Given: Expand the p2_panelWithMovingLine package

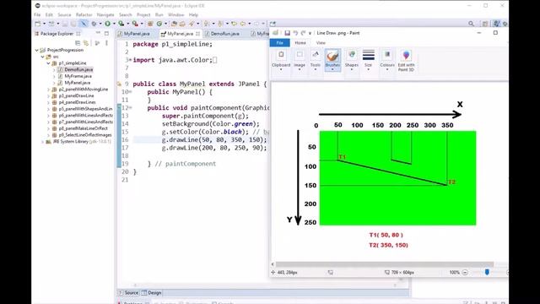Looking at the screenshot, I should tap(49, 90).
